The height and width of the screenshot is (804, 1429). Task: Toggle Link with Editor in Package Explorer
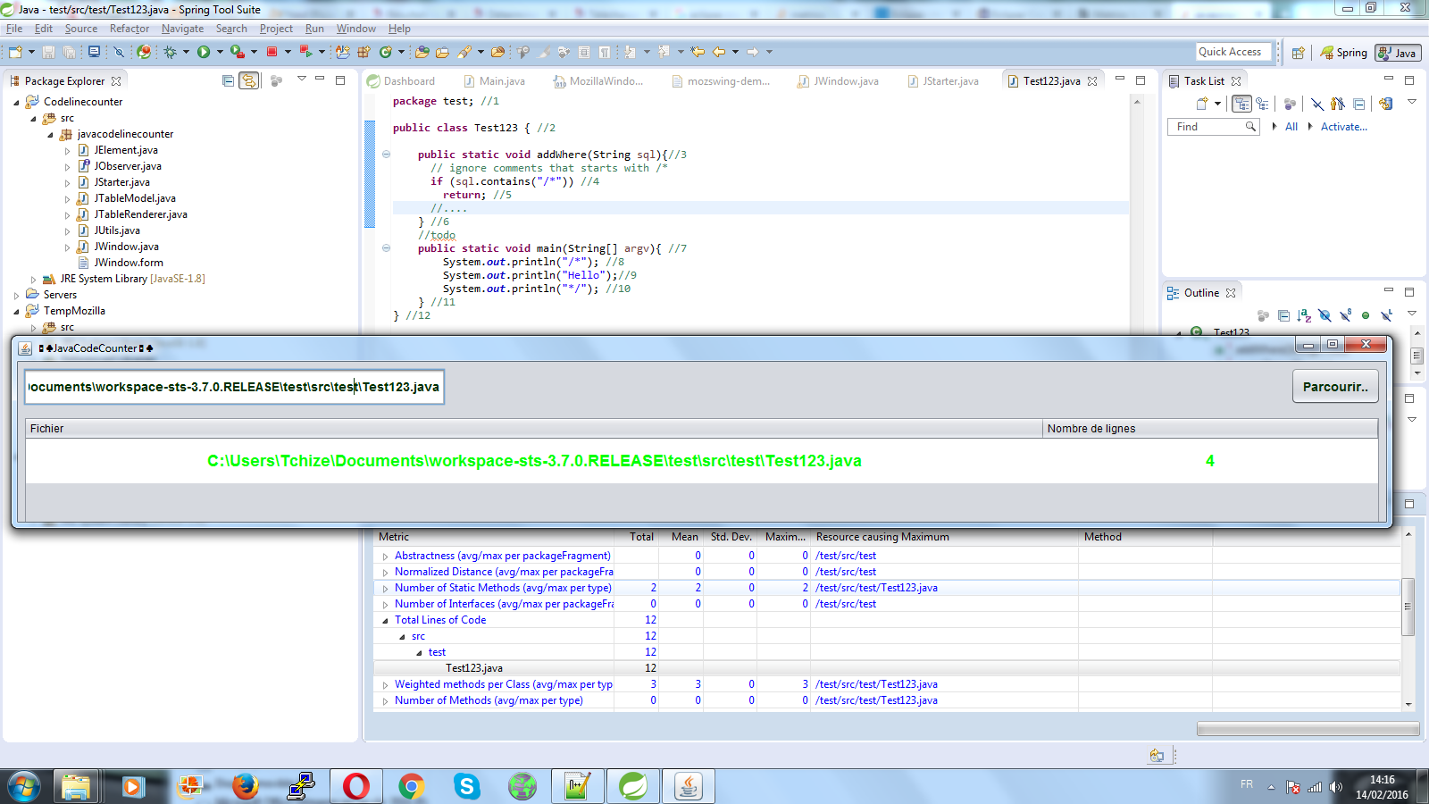249,80
